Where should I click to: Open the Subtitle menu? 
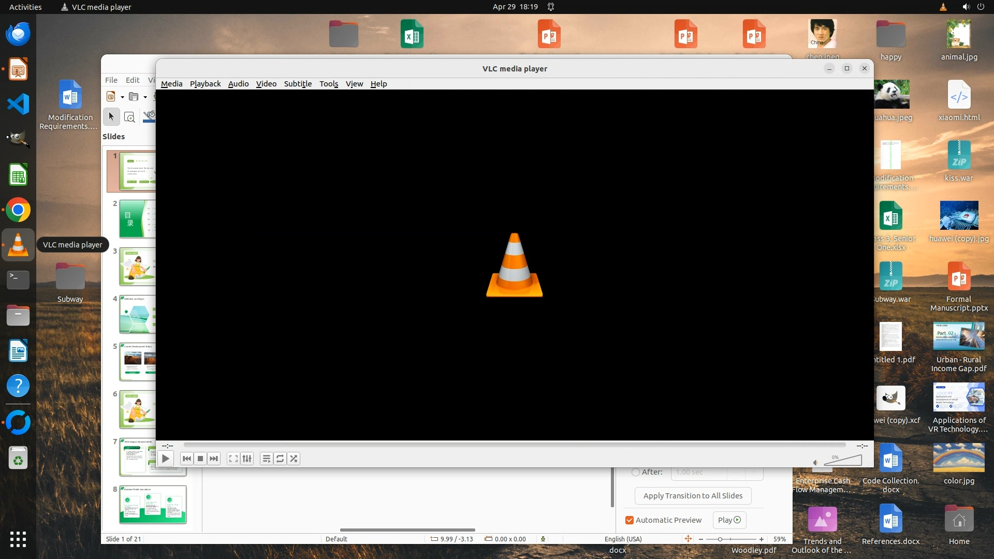click(x=298, y=84)
